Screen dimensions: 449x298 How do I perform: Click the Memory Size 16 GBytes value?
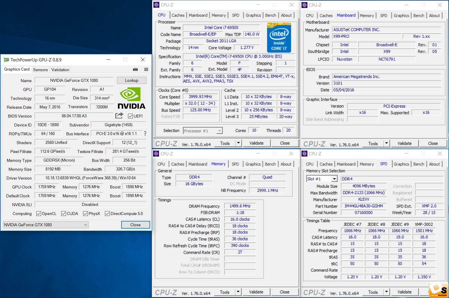[194, 184]
